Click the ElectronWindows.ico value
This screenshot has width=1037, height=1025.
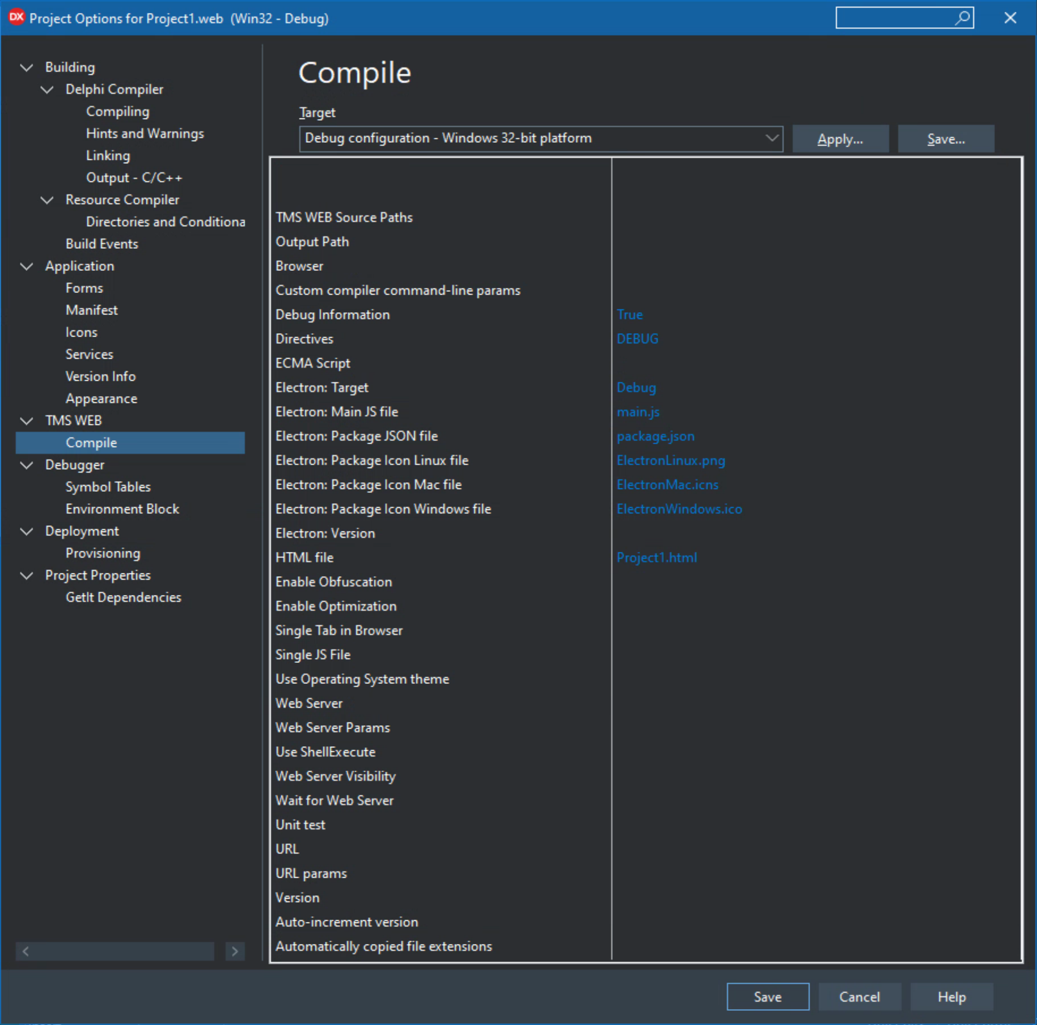tap(679, 510)
